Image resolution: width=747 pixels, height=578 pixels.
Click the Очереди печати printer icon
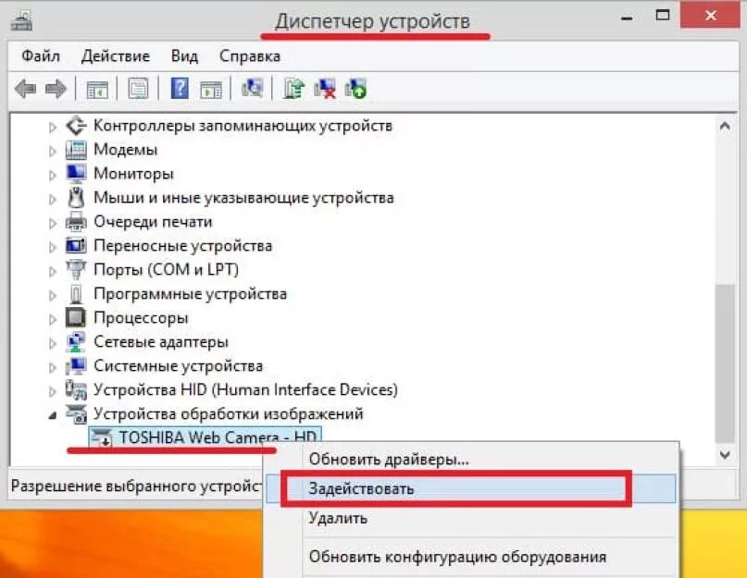pyautogui.click(x=76, y=221)
